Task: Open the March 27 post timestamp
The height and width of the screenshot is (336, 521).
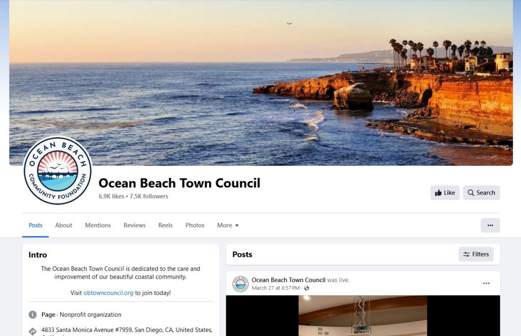Action: pyautogui.click(x=276, y=288)
